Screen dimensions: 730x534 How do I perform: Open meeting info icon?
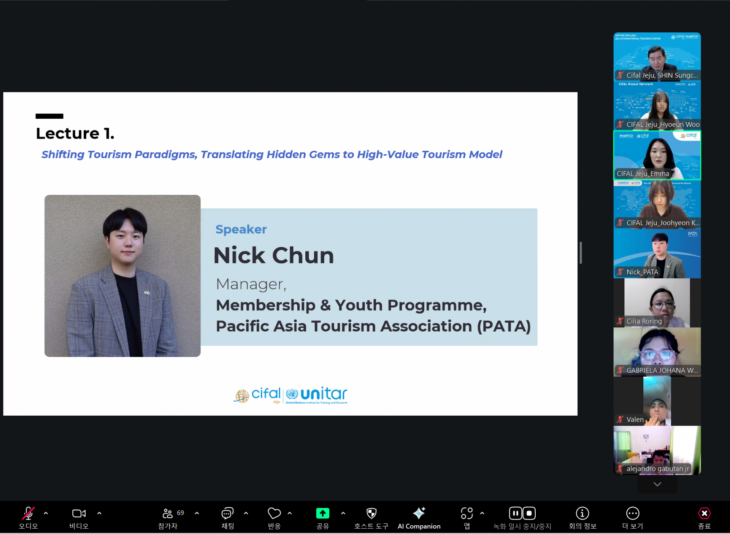pyautogui.click(x=582, y=513)
